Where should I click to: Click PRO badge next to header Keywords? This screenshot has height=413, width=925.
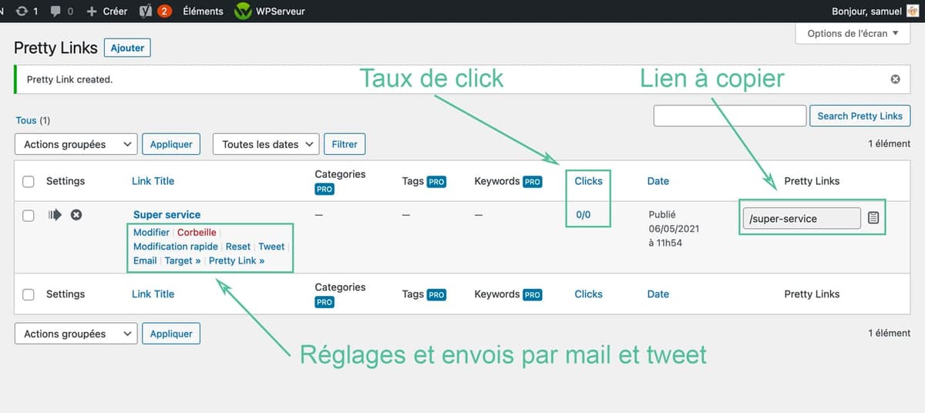pyautogui.click(x=532, y=182)
